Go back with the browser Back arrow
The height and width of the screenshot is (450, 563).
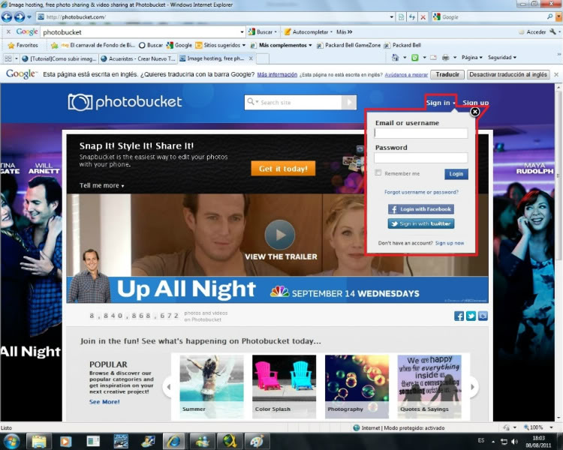click(x=7, y=16)
